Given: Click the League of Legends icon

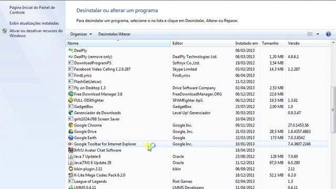Looking at the screenshot, I should coord(71,181).
